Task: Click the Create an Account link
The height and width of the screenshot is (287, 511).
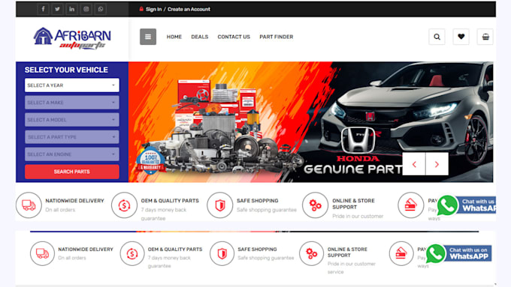Action: pos(189,9)
